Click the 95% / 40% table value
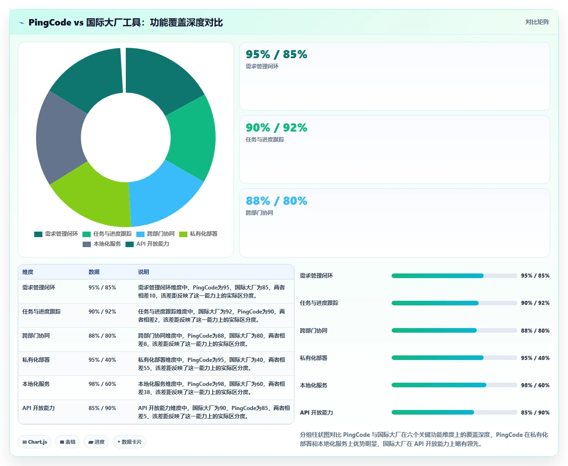568x466 pixels. (x=102, y=360)
